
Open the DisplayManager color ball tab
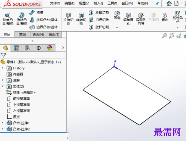50,48
